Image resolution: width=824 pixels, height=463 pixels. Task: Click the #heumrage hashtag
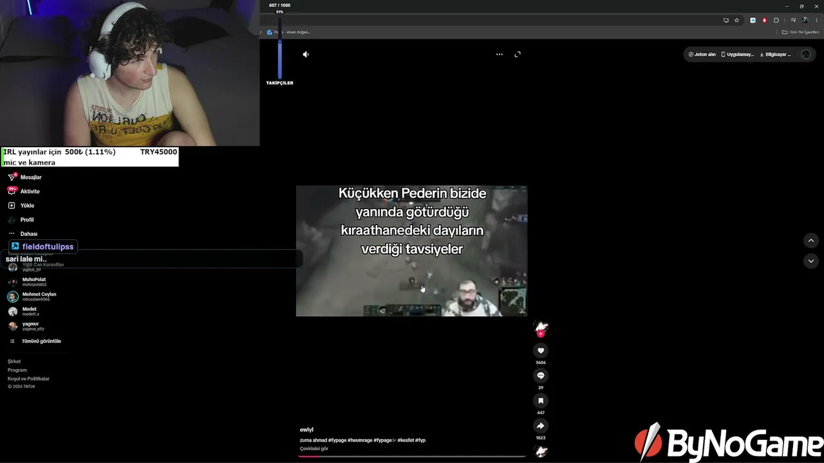360,440
